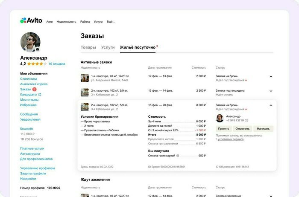Click the external link icon beside Кандидаты
This screenshot has width=299, height=197.
[x=40, y=95]
